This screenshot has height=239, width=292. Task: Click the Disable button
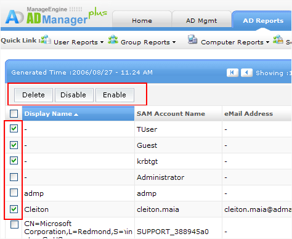(73, 95)
